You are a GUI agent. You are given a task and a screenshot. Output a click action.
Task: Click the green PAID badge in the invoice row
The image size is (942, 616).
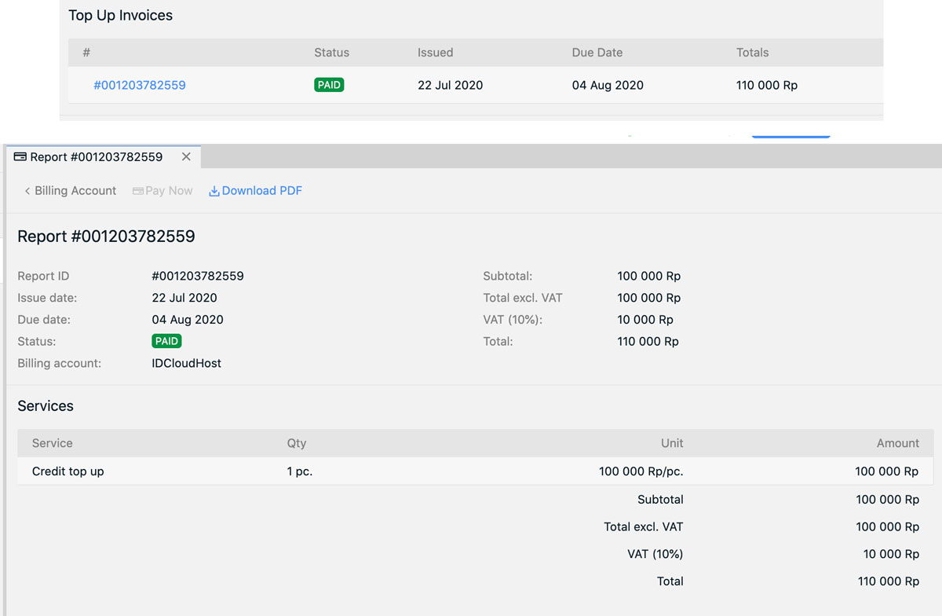pyautogui.click(x=328, y=84)
